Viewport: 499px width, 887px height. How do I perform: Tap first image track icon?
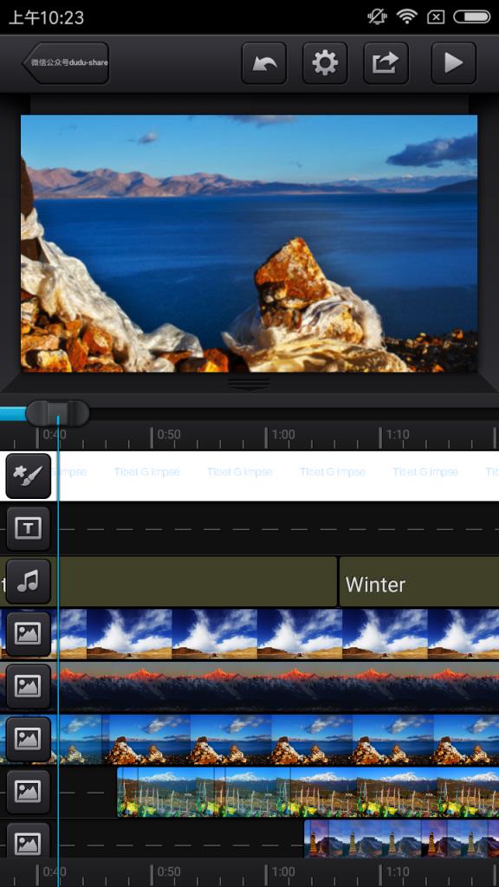point(29,633)
